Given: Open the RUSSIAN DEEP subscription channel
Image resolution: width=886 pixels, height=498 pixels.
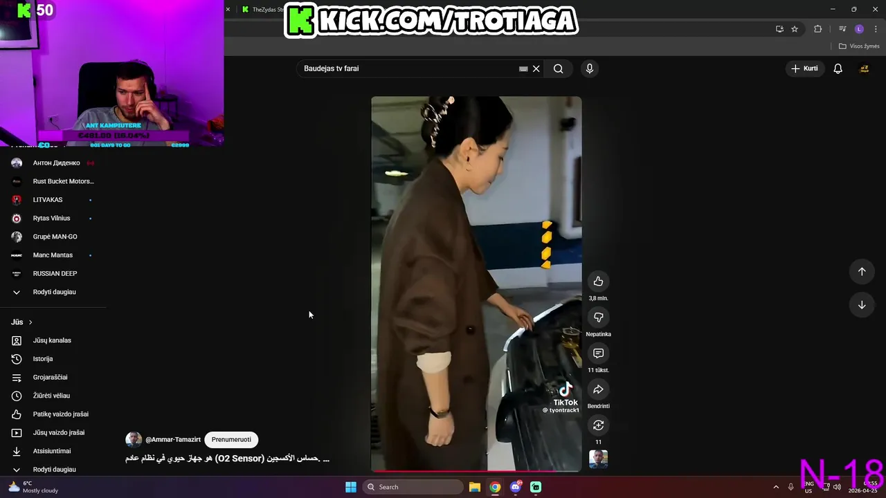Looking at the screenshot, I should (53, 274).
